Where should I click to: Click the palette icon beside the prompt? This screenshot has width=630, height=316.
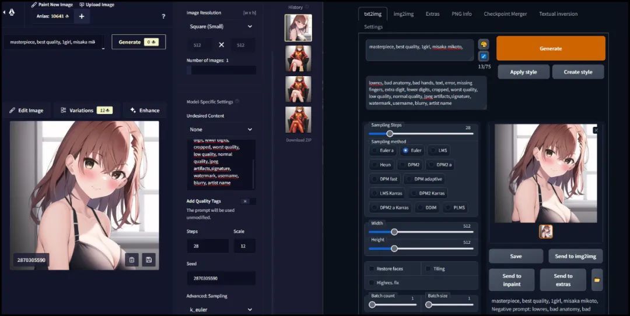pos(483,44)
